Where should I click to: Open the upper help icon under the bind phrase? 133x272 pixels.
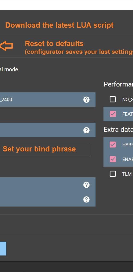86,185
